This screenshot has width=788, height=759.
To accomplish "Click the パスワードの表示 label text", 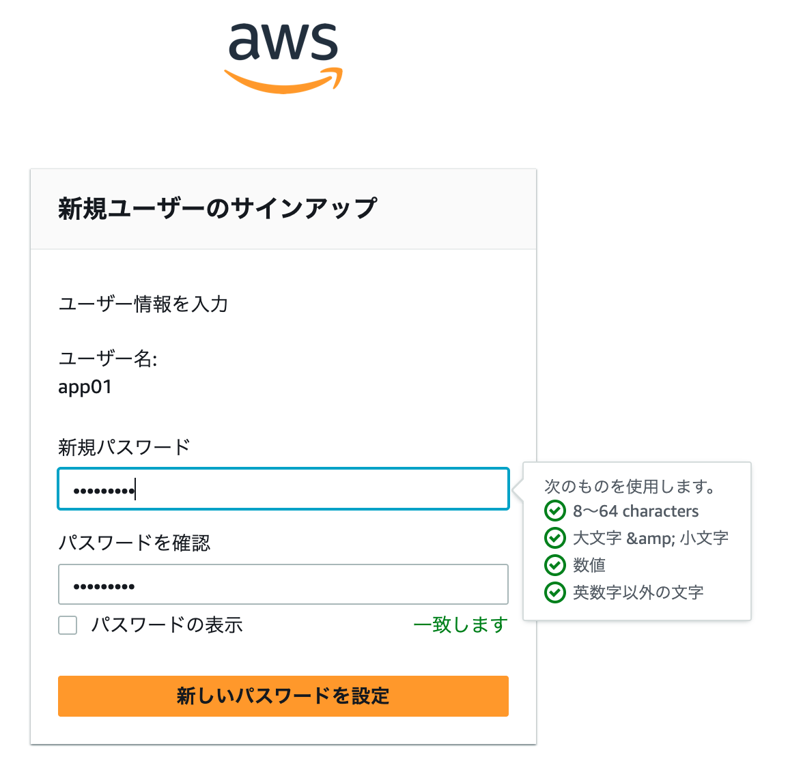I will pos(167,625).
